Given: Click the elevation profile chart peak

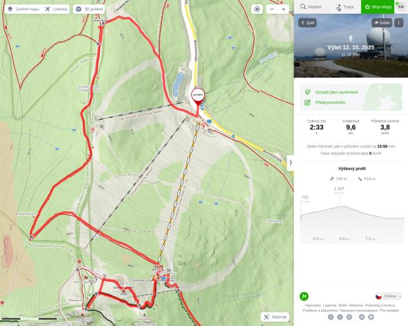Looking at the screenshot, I should [x=339, y=207].
